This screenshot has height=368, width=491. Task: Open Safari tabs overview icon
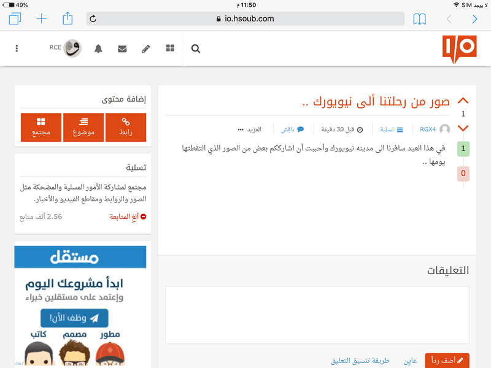click(x=15, y=18)
